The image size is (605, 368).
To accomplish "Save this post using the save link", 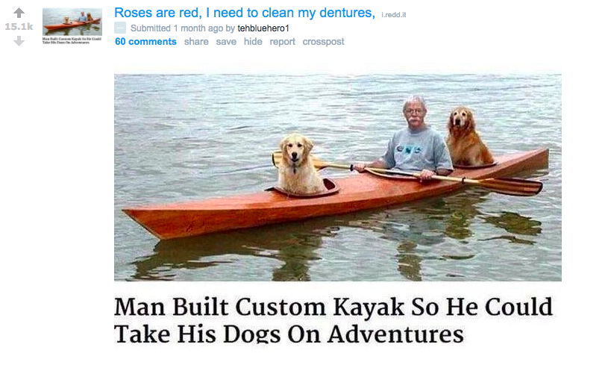I will [x=226, y=41].
